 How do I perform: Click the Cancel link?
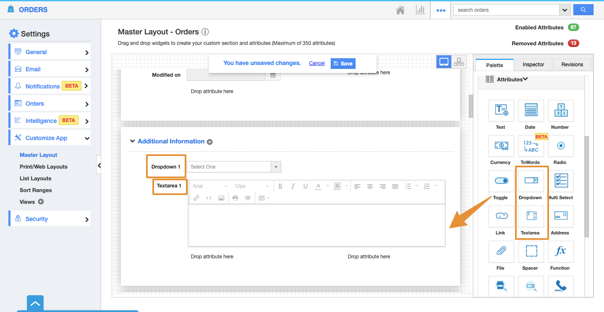[x=317, y=63]
